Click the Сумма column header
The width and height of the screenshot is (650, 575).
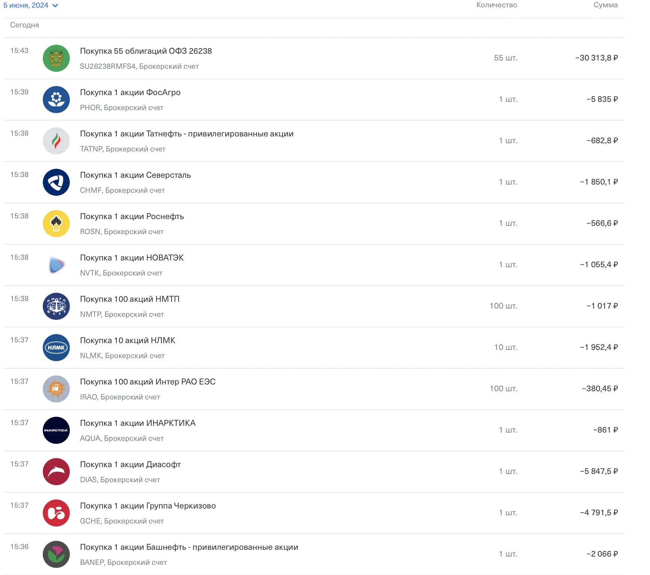(x=605, y=5)
